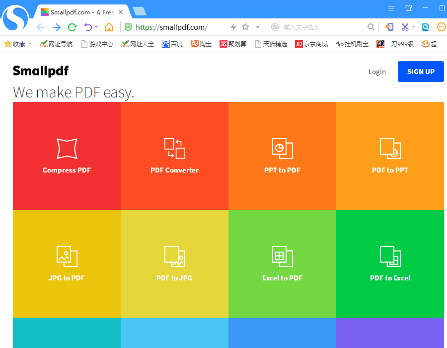
Task: Open the 百度 bookmark
Action: tap(172, 44)
